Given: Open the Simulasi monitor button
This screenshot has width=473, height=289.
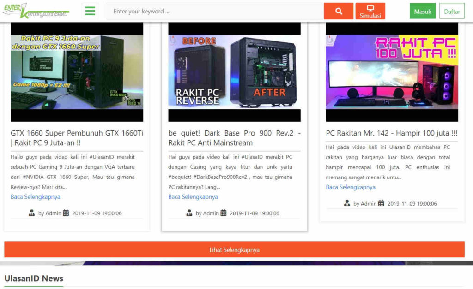Looking at the screenshot, I should coord(370,11).
